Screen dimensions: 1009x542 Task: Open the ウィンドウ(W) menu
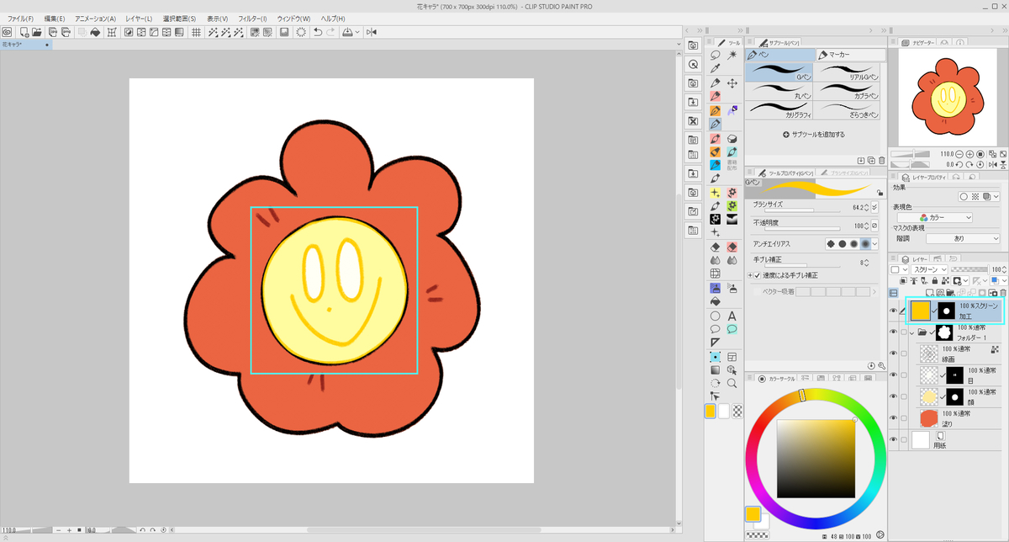point(294,19)
